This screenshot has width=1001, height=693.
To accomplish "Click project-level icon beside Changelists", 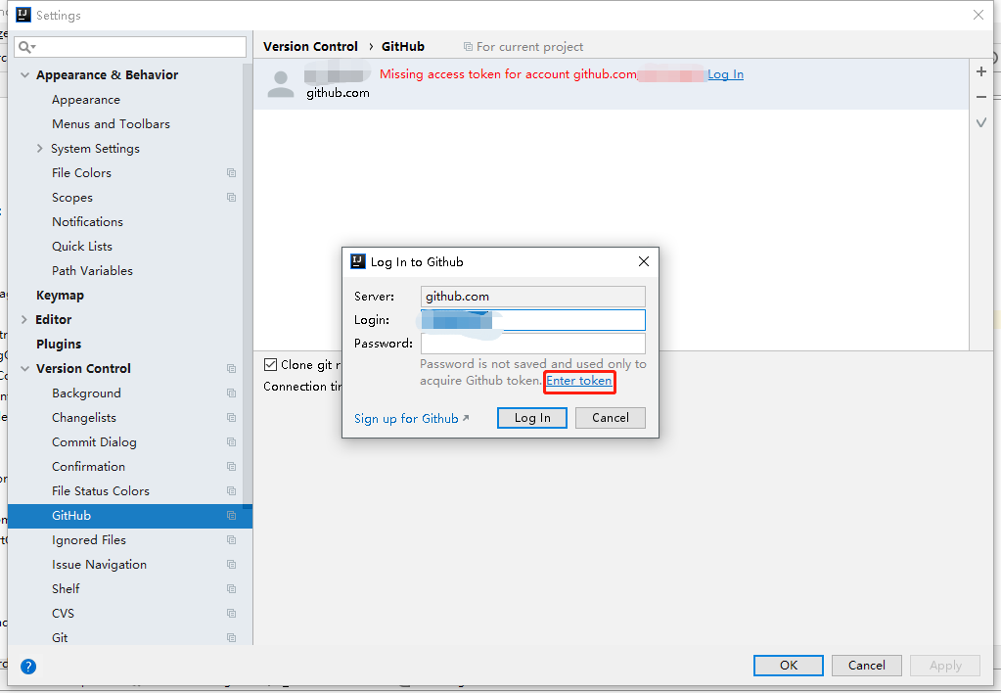I will coord(231,418).
